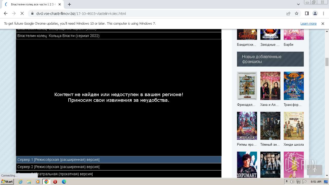Select Сервер 2 Режиссёрская версия
329x185 pixels.
coord(119,167)
